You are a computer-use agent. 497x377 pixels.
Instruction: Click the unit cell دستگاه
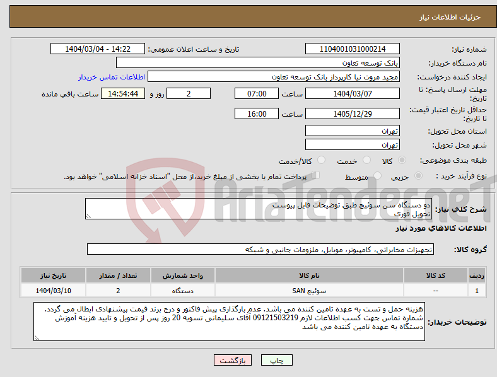[183, 291]
